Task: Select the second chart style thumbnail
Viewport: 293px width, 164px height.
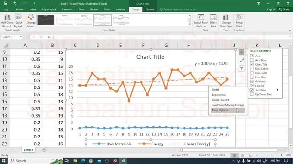Action: pos(65,20)
